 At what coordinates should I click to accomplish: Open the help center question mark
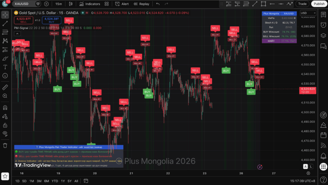tap(323, 180)
